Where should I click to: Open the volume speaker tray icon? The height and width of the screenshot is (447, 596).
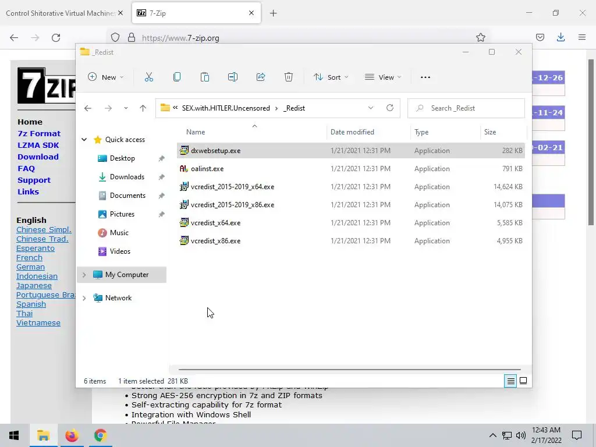521,435
